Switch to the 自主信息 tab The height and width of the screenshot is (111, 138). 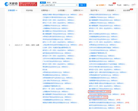pyautogui.click(x=127, y=11)
